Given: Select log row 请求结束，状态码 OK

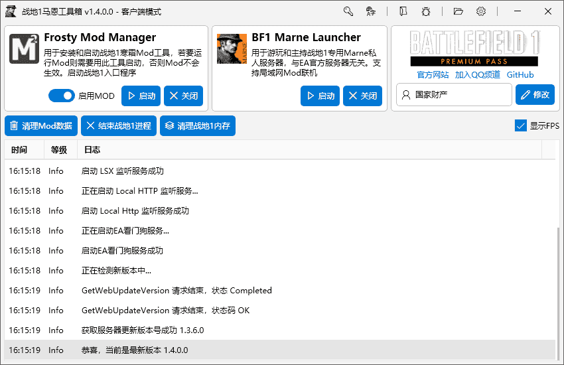Looking at the screenshot, I should point(280,310).
